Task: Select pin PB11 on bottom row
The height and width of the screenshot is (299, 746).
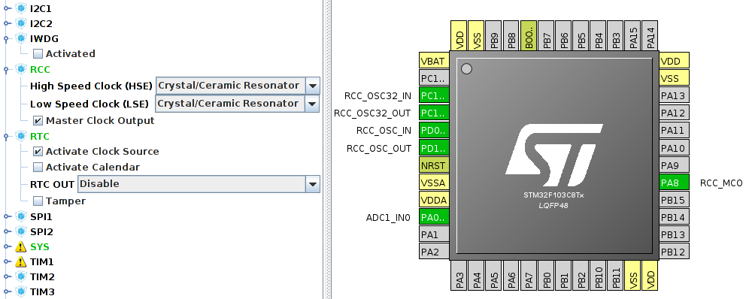Action: click(616, 276)
